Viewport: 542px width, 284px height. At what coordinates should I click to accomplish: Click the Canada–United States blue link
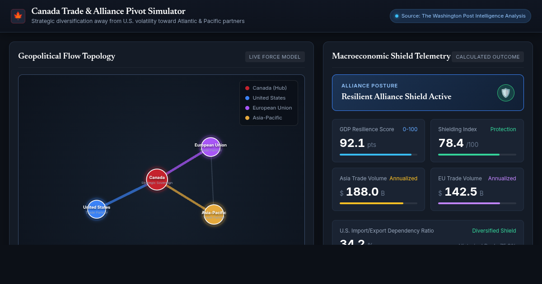coord(126,194)
